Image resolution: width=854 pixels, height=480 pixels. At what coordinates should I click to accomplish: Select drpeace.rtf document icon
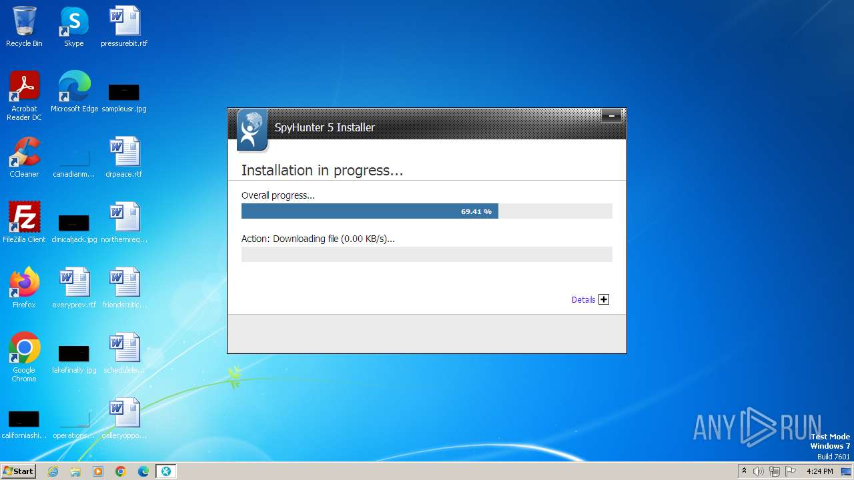(x=124, y=158)
